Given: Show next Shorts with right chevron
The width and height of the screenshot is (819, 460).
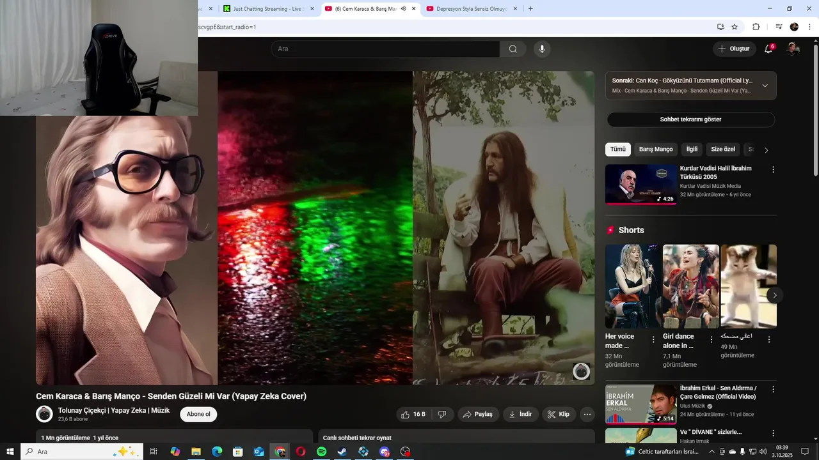Looking at the screenshot, I should pyautogui.click(x=774, y=295).
